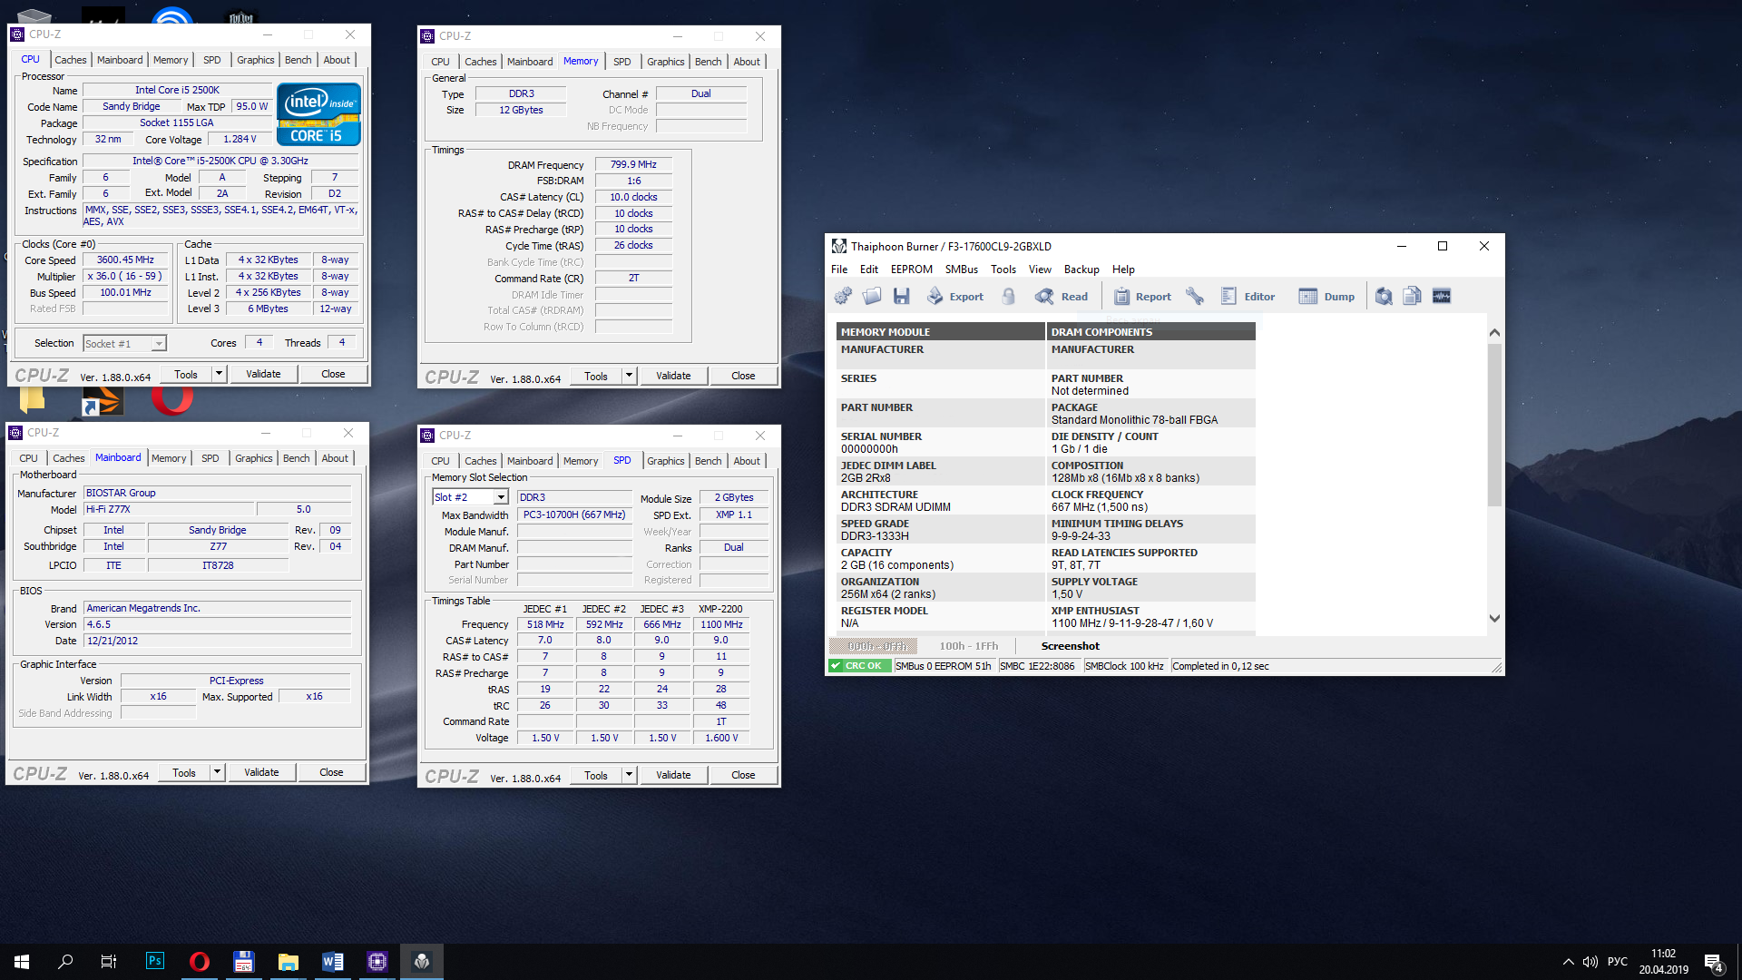The width and height of the screenshot is (1742, 980).
Task: Click the magnifier search icon after Dump
Action: pos(1384,296)
